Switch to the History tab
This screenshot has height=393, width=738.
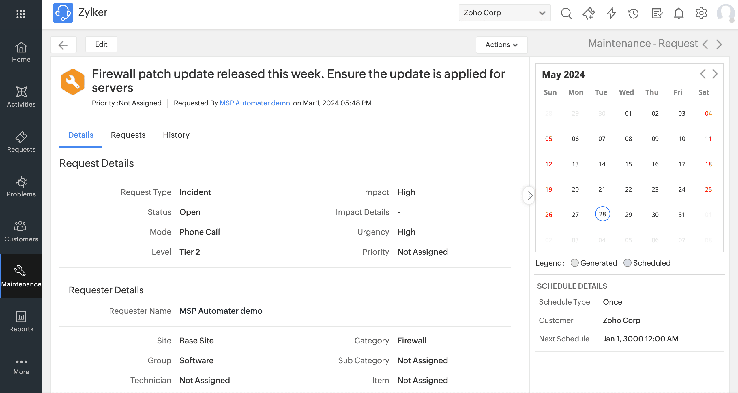[176, 135]
